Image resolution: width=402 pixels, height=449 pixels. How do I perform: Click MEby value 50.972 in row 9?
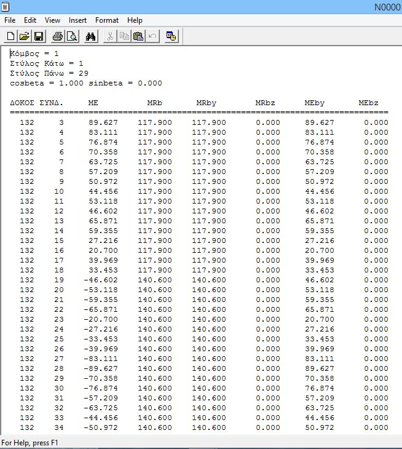pos(319,181)
